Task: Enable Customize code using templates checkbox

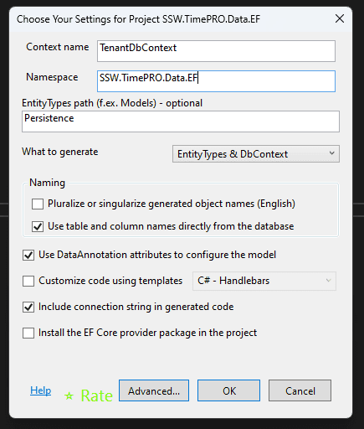Action: coord(28,281)
